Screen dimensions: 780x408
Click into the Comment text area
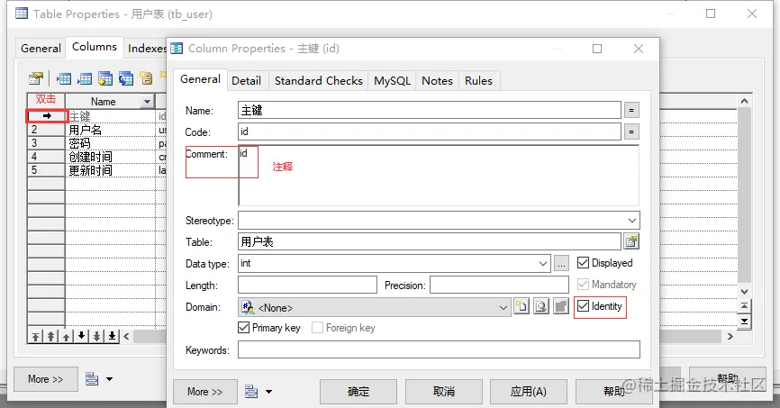tap(439, 176)
